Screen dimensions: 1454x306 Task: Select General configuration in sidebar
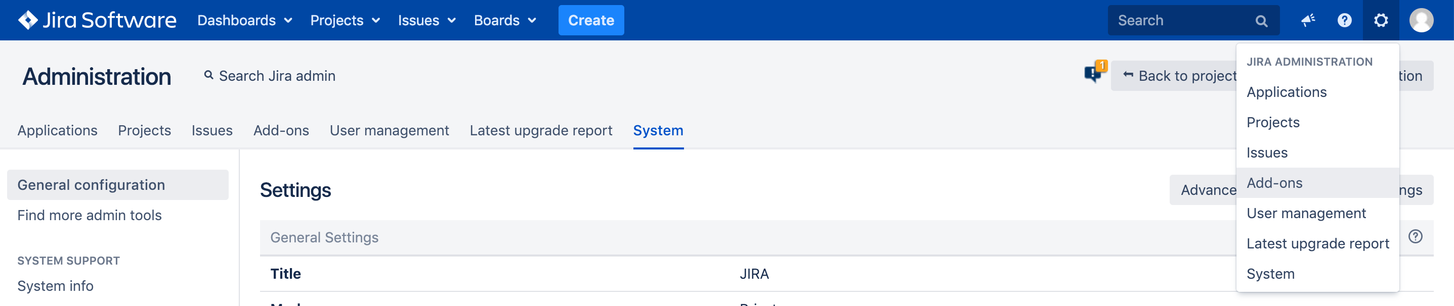coord(117,185)
